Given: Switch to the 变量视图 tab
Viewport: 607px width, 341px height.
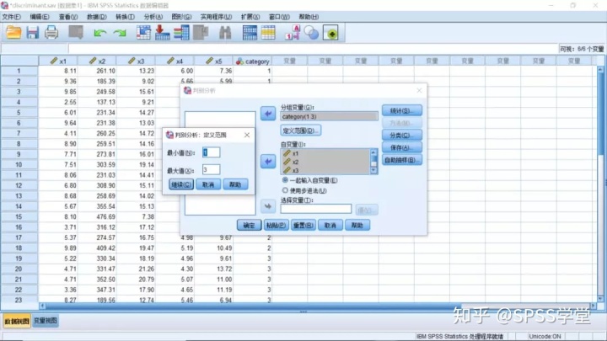Looking at the screenshot, I should [x=46, y=321].
